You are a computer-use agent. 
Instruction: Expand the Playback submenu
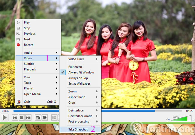(x=37, y=69)
